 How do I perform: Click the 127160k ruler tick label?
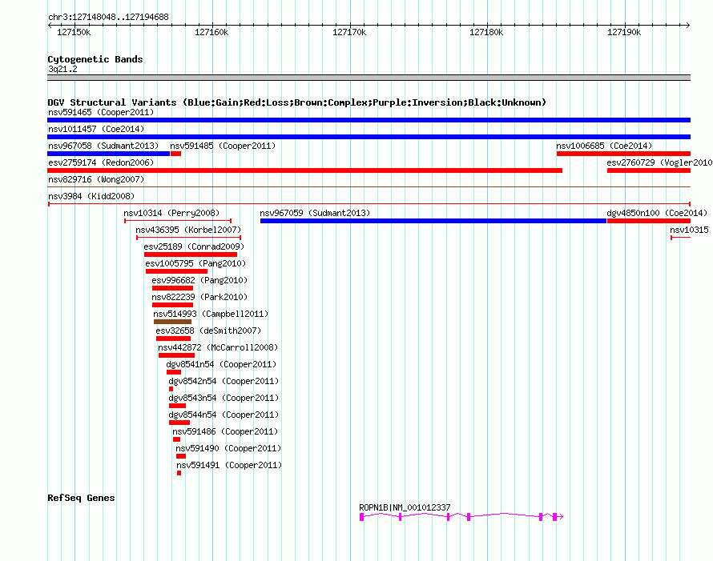pos(211,32)
